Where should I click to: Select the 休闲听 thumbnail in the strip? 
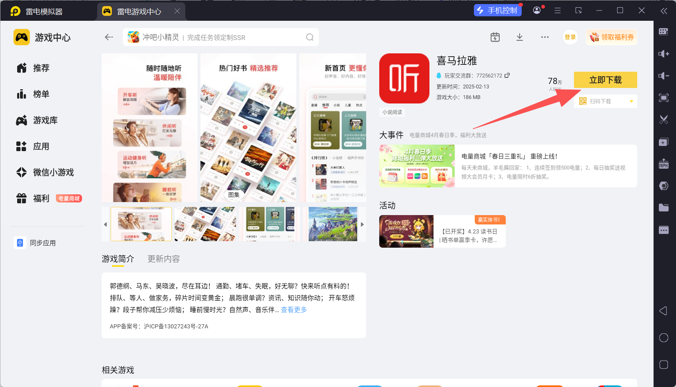pos(141,224)
